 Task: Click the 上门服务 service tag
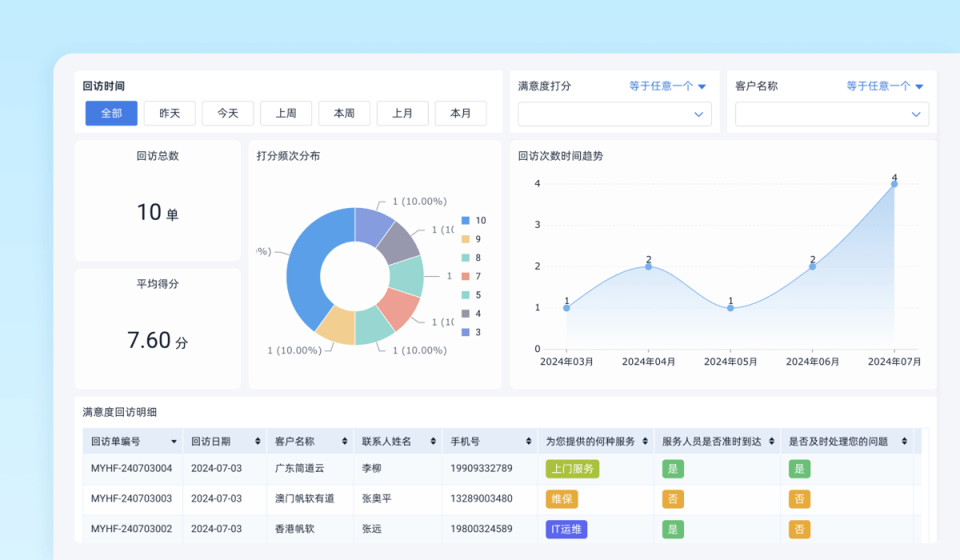click(573, 469)
